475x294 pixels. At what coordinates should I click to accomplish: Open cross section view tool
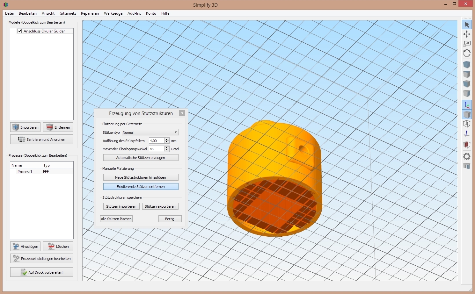(x=467, y=145)
